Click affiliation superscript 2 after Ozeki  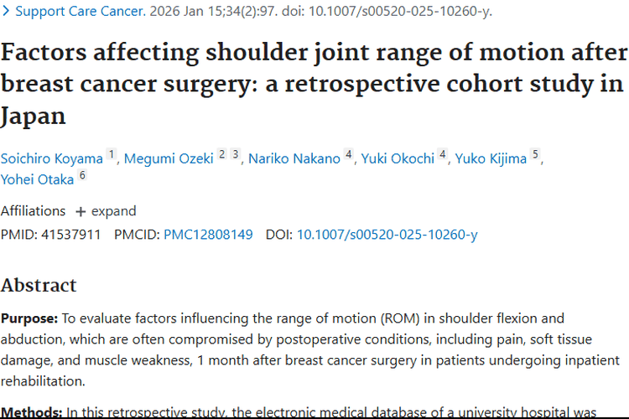point(222,155)
